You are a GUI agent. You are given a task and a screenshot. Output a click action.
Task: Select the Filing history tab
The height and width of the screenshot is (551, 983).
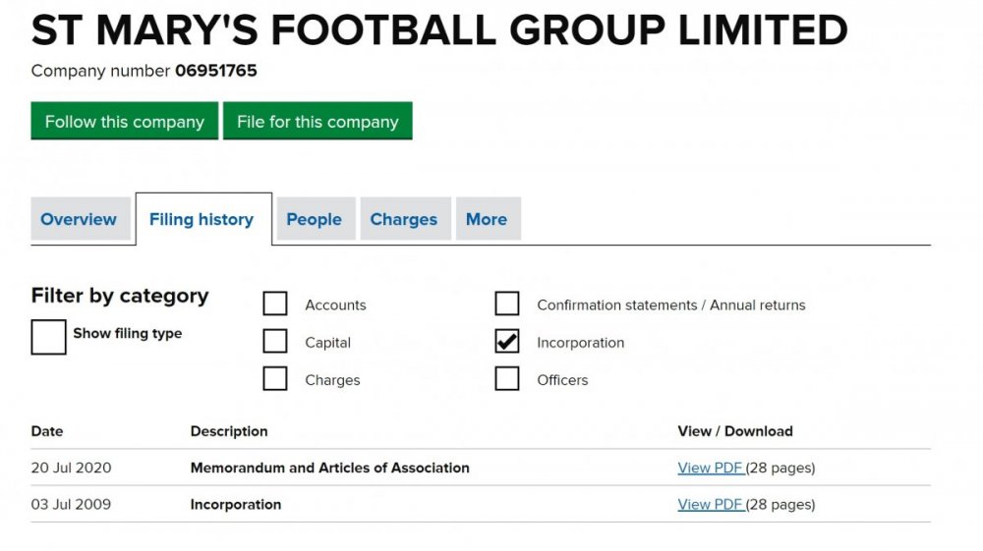click(202, 219)
